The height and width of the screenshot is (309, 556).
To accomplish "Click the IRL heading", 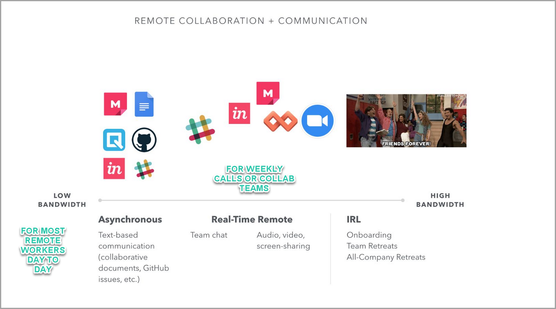I will (x=353, y=219).
